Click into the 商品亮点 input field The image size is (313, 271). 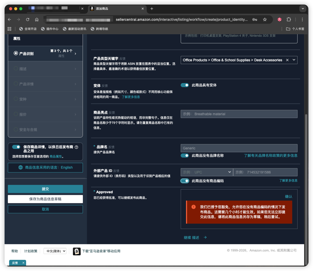[x=239, y=114]
